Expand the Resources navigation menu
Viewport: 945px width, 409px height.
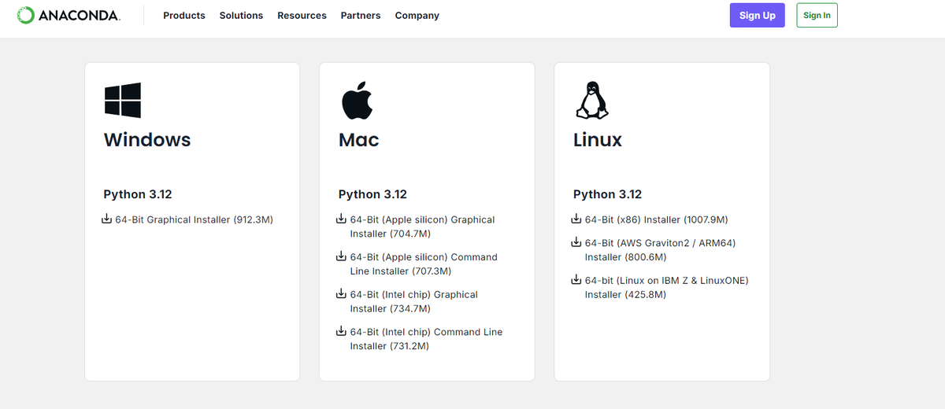pyautogui.click(x=302, y=16)
